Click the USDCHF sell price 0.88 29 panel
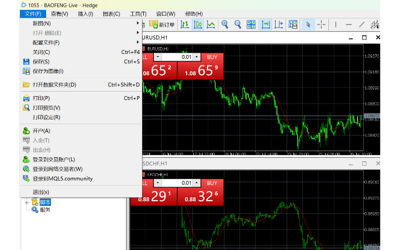 click(154, 197)
